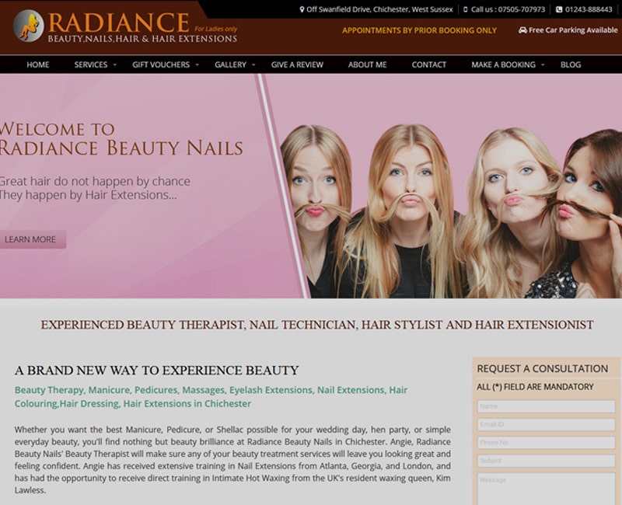Expand the Gallery dropdown arrow

[253, 64]
